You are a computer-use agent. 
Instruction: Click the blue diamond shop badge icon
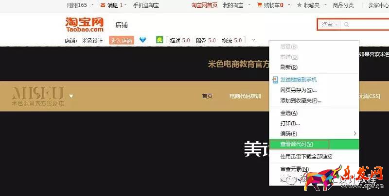click(142, 40)
